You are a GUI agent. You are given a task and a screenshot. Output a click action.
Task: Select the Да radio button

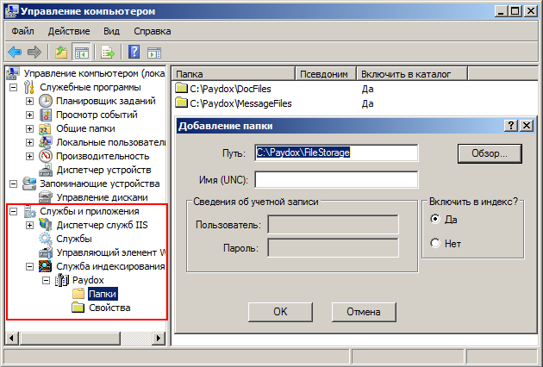435,219
